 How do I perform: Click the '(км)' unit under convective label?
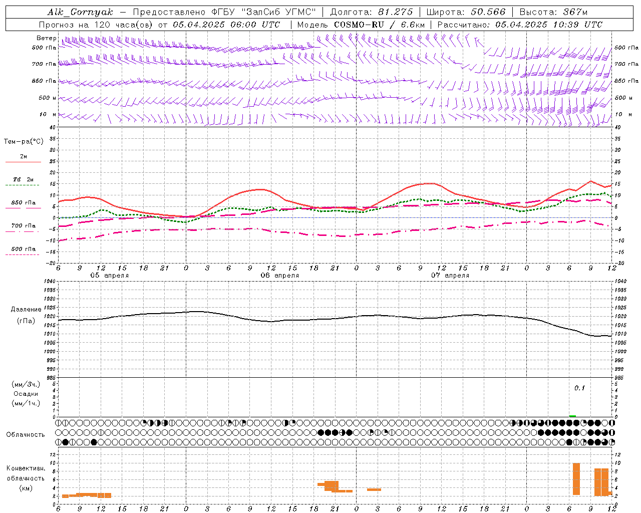coord(26,488)
